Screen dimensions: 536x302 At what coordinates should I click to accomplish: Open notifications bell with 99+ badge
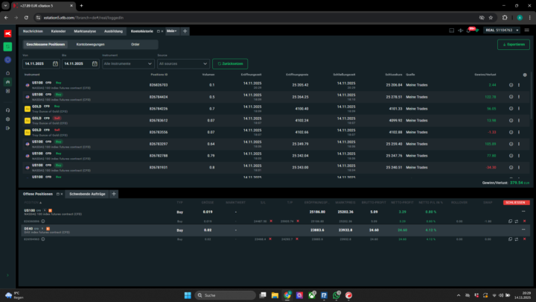469,31
